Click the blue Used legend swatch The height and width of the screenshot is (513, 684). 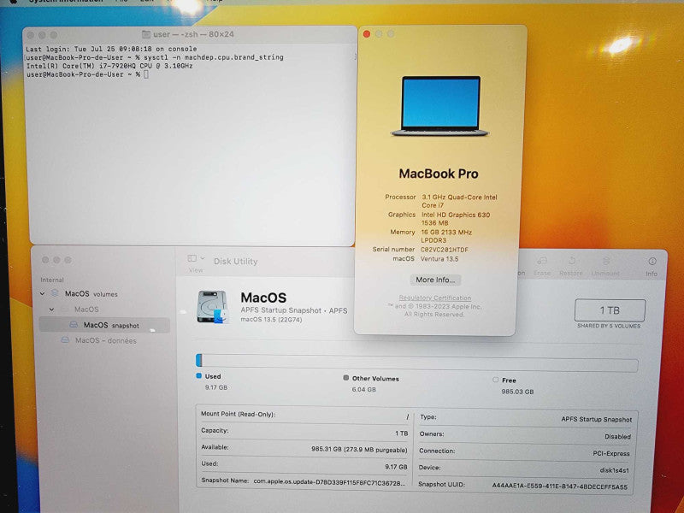pos(199,375)
